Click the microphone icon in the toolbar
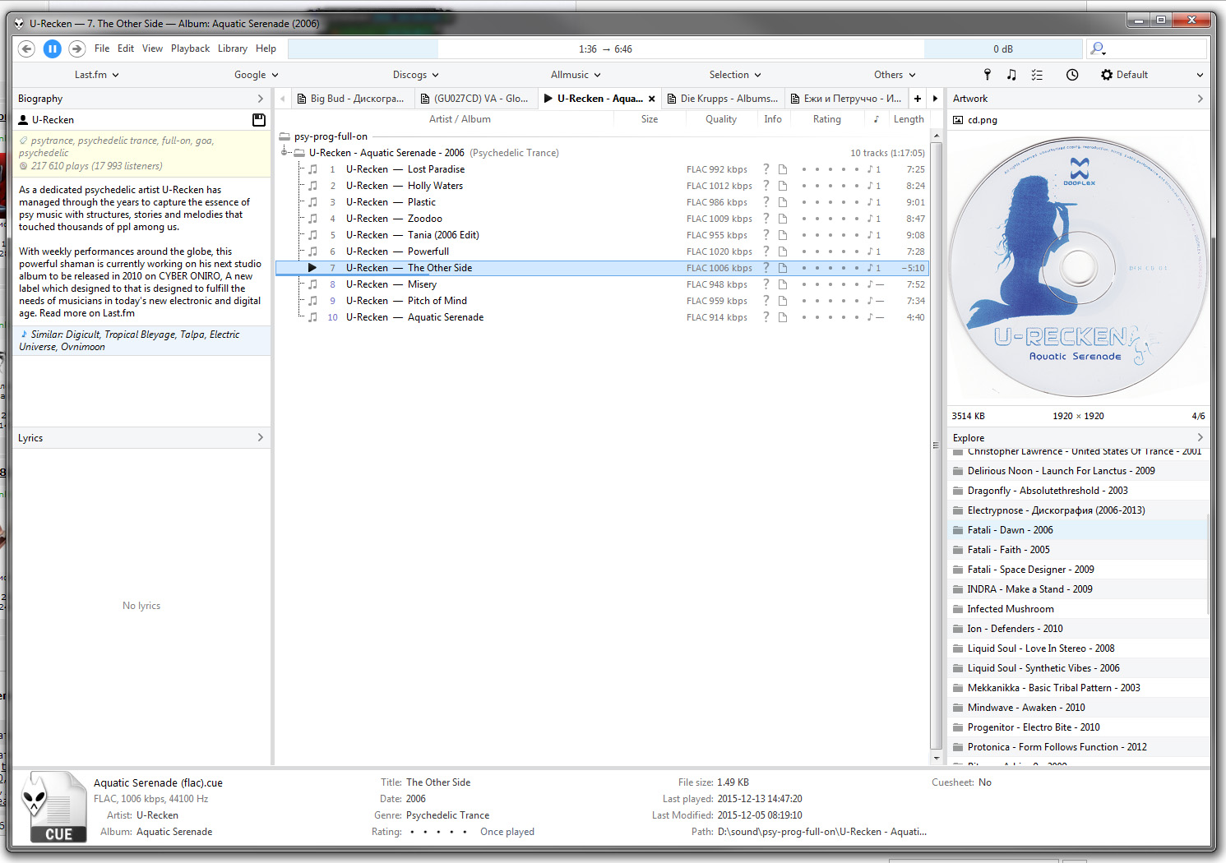The width and height of the screenshot is (1226, 863). (988, 75)
